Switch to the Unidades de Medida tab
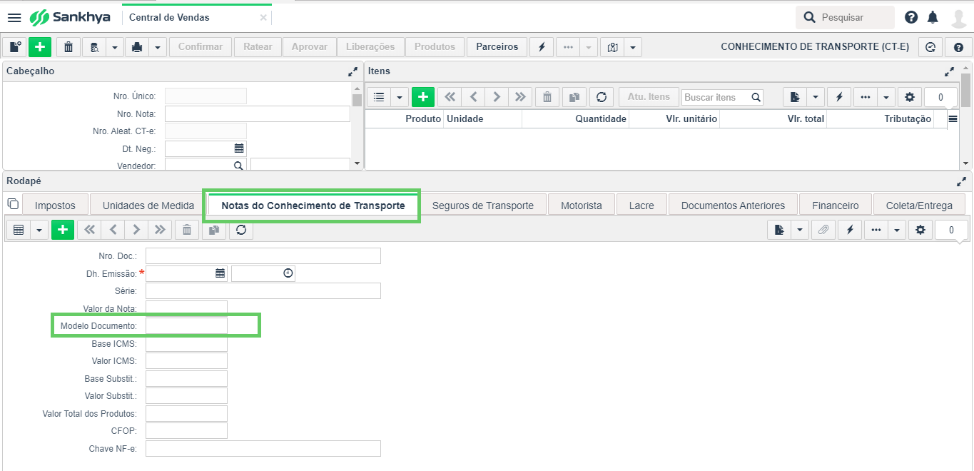This screenshot has height=471, width=974. (x=148, y=206)
